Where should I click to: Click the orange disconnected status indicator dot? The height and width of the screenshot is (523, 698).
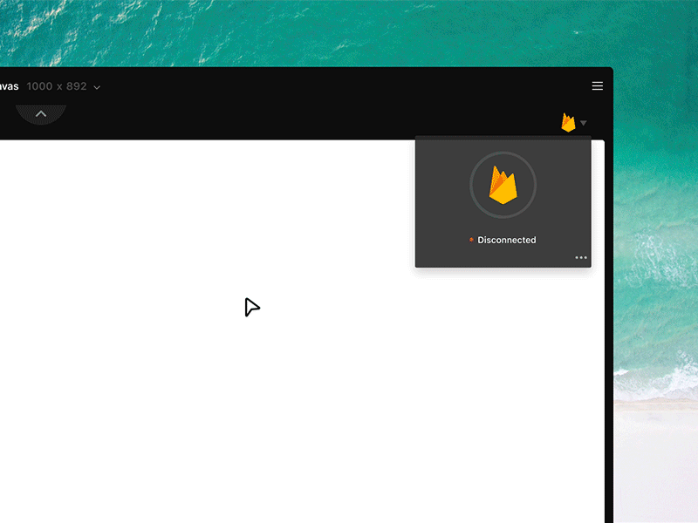click(471, 241)
